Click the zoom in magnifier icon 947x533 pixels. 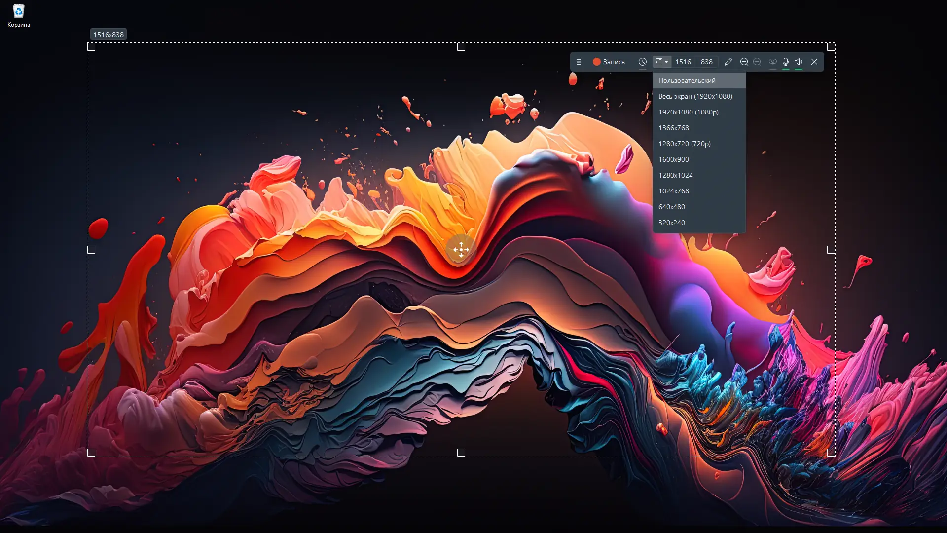(x=744, y=62)
